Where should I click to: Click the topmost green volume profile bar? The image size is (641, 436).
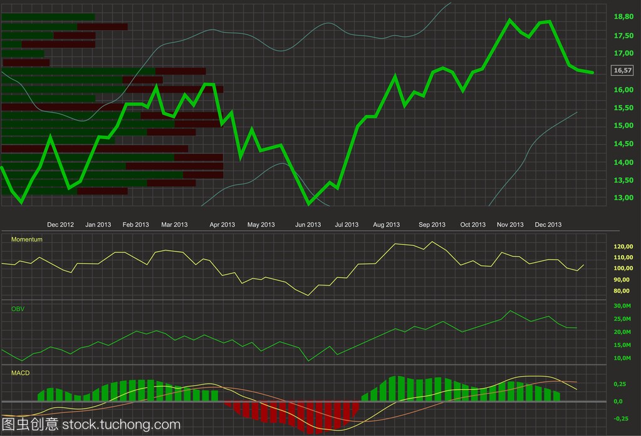coord(48,17)
